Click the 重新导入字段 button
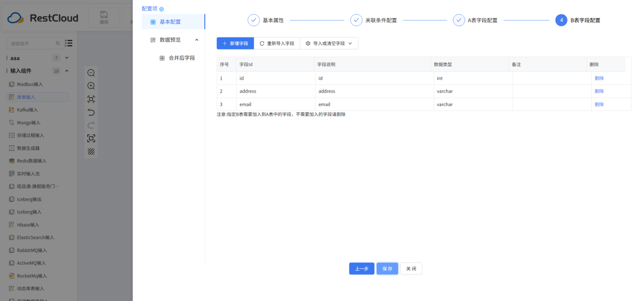The height and width of the screenshot is (301, 636). pos(277,44)
